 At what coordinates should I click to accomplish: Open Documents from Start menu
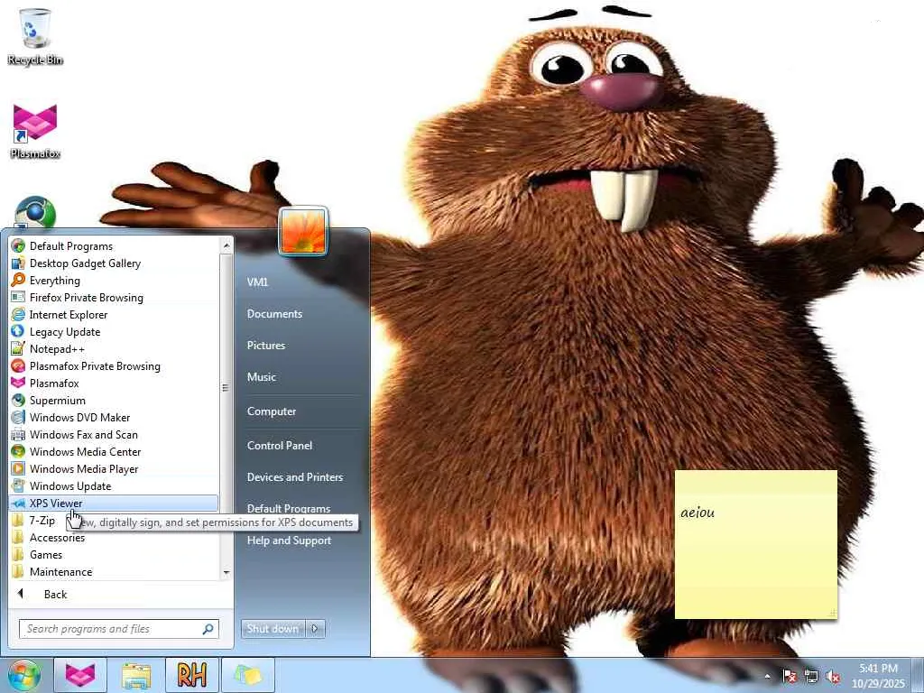click(274, 313)
